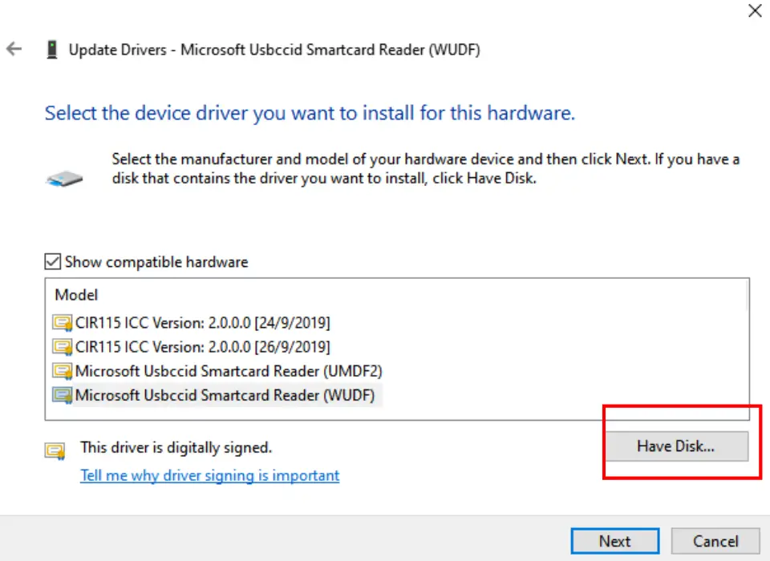Click the icon next to Smartcard Reader (UMDF2)
Viewport: 770px width, 561px height.
coord(63,371)
